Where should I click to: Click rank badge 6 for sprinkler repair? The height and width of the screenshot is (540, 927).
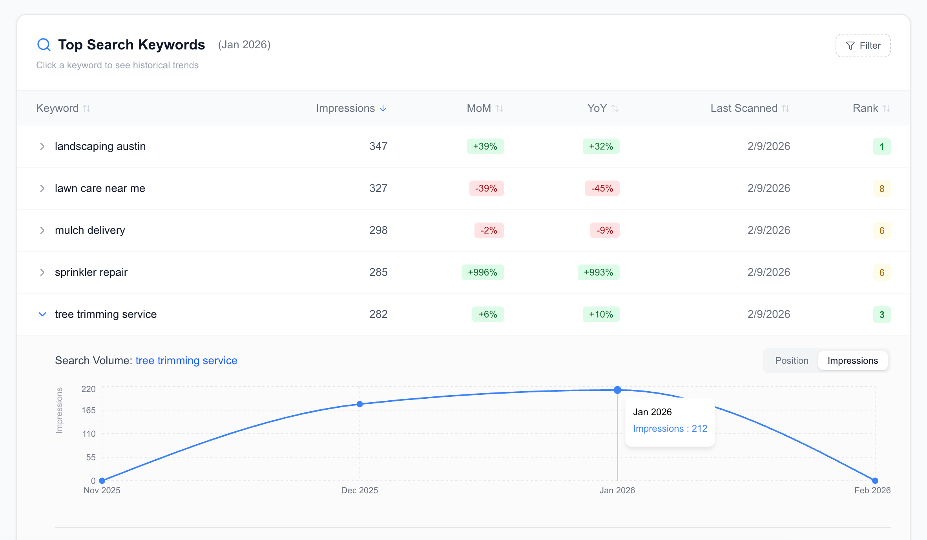pos(882,273)
